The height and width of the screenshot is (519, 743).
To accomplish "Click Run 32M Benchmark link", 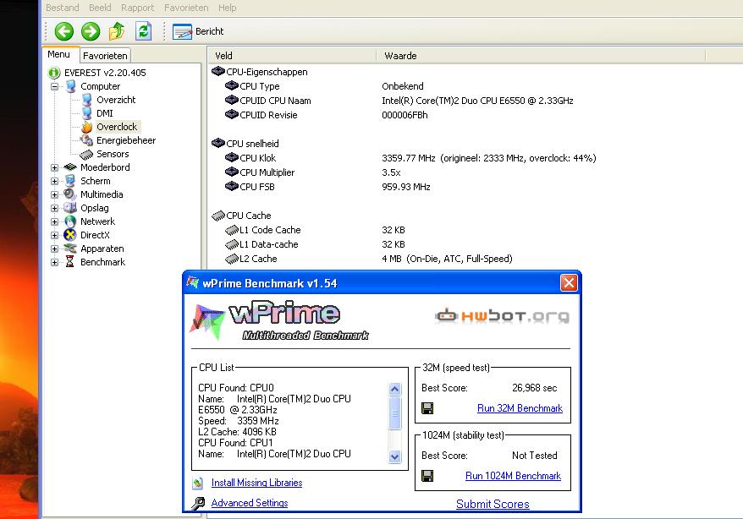I will (x=520, y=408).
